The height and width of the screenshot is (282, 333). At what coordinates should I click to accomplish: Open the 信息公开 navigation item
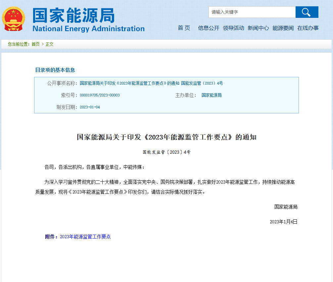tap(209, 28)
